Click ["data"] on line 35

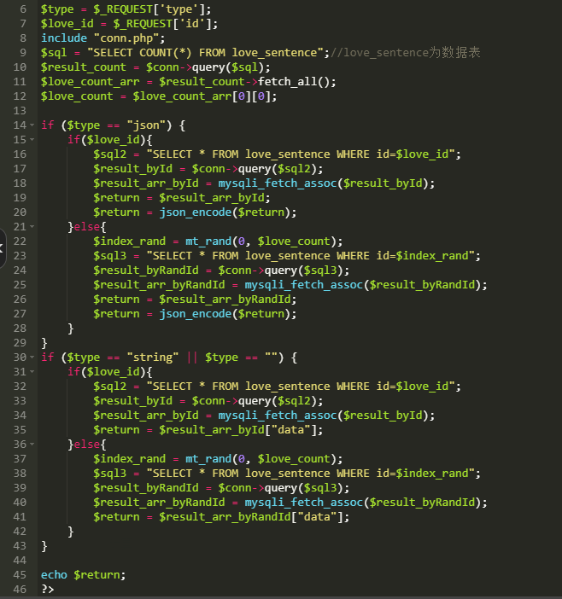(x=290, y=430)
